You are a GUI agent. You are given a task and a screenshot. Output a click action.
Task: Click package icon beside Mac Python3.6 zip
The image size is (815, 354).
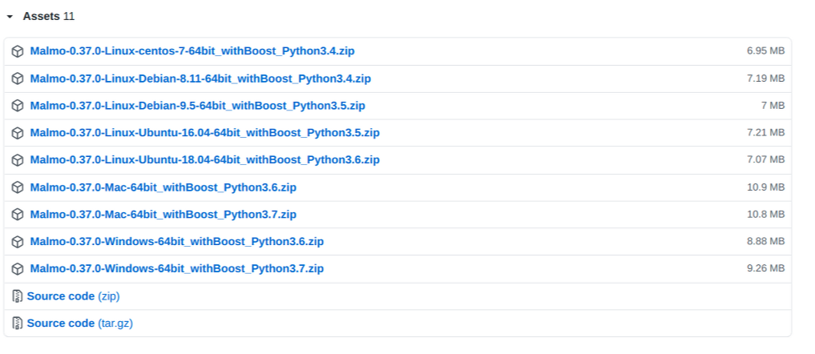[18, 187]
